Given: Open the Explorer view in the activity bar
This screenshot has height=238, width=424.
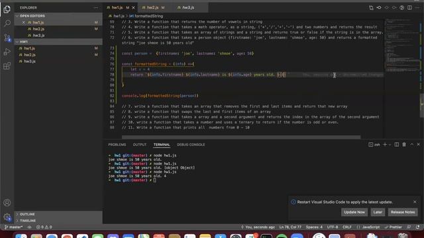Looking at the screenshot, I should [x=7, y=9].
